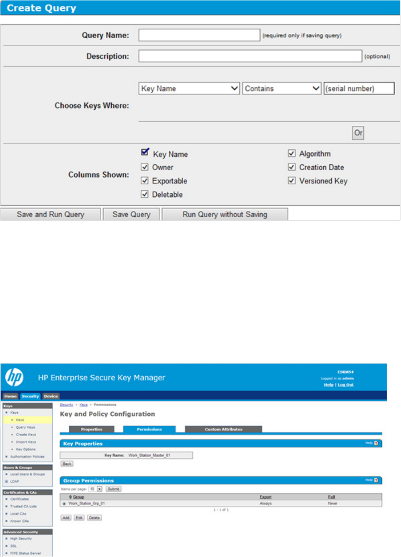Click the Log Out link
401x557 pixels.
click(x=346, y=384)
